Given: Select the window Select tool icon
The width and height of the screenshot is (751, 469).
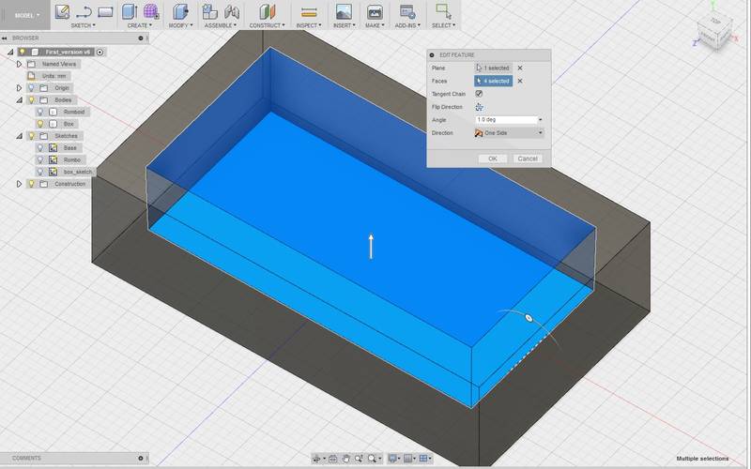Looking at the screenshot, I should tap(443, 11).
